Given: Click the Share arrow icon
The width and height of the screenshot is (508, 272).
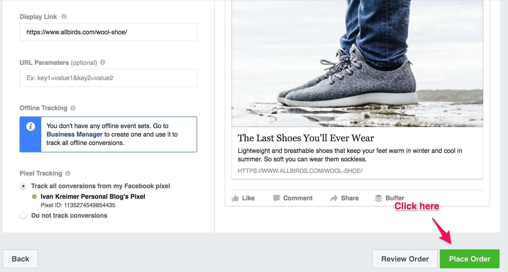Looking at the screenshot, I should pos(334,198).
